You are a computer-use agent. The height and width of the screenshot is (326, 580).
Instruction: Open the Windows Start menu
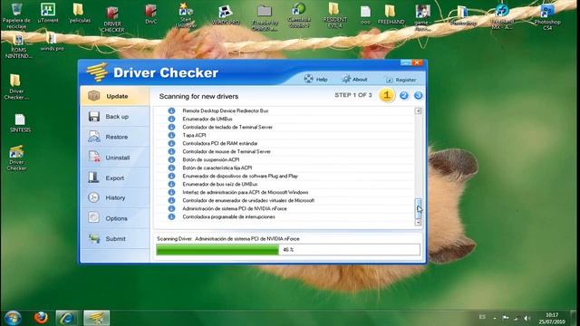(x=13, y=318)
